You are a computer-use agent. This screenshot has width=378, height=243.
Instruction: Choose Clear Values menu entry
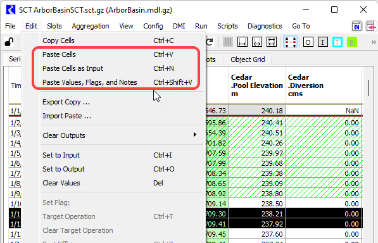(x=113, y=183)
